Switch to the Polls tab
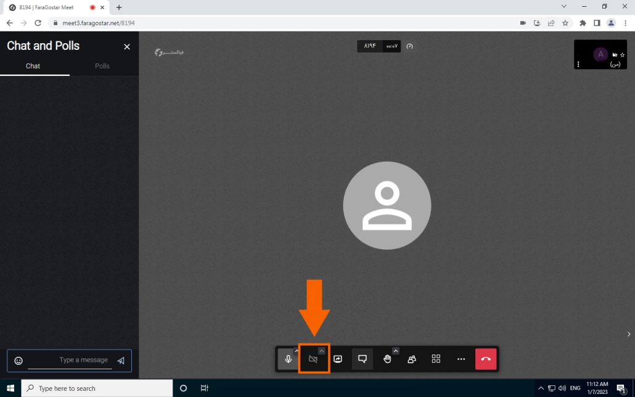This screenshot has width=635, height=397. click(x=102, y=66)
